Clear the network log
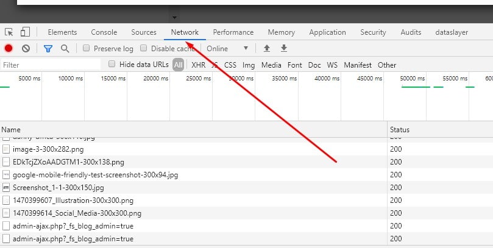 pos(26,49)
